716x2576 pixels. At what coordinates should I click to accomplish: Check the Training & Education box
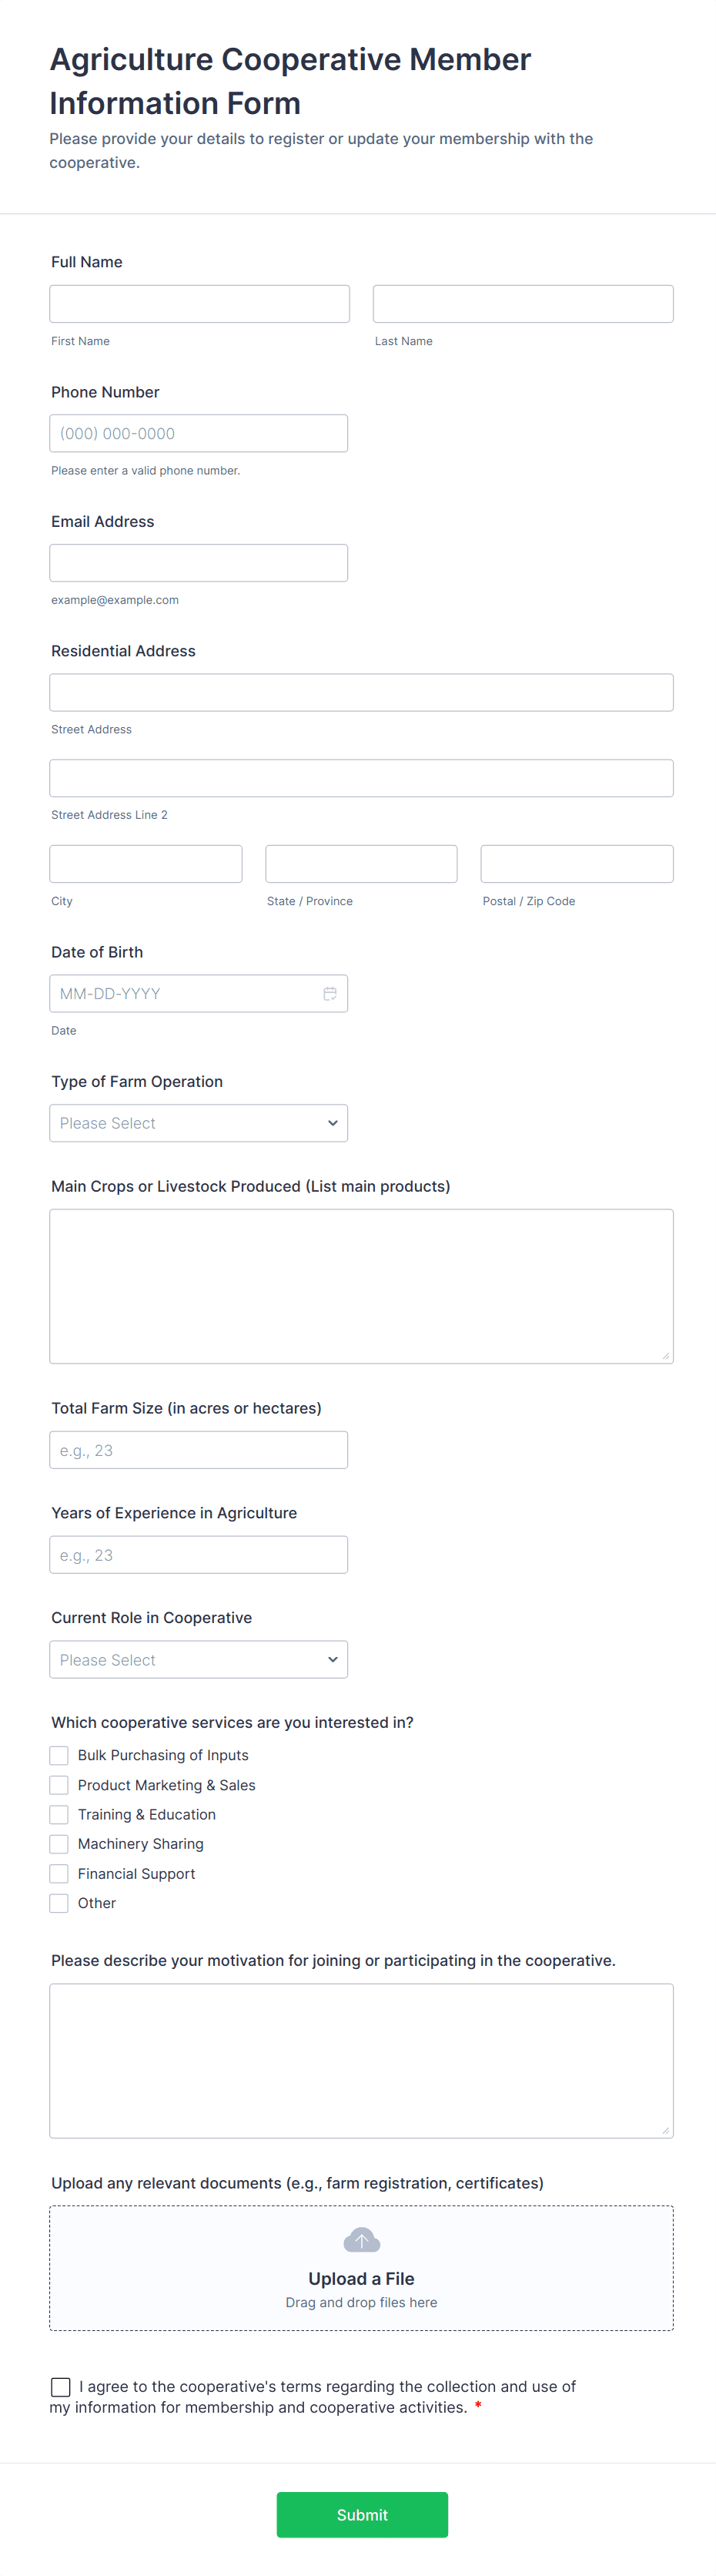point(59,1814)
